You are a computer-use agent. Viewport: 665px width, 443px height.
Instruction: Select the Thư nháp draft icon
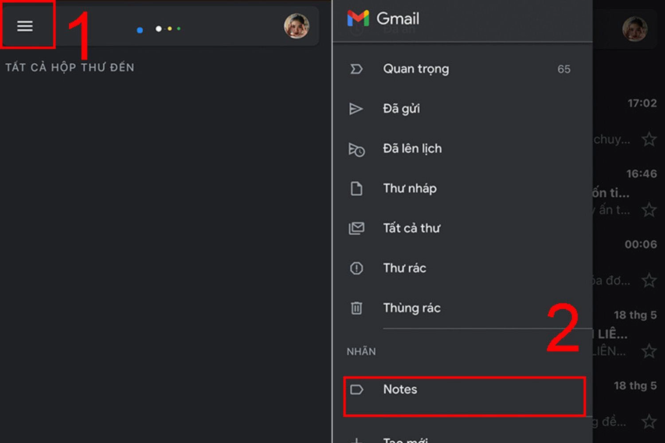tap(356, 189)
